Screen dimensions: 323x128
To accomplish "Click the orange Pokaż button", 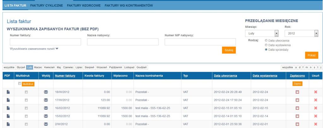I will (x=311, y=55).
